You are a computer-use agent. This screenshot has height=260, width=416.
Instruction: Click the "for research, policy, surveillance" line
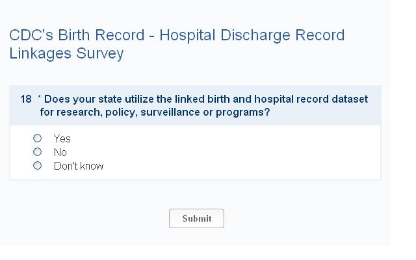[155, 112]
